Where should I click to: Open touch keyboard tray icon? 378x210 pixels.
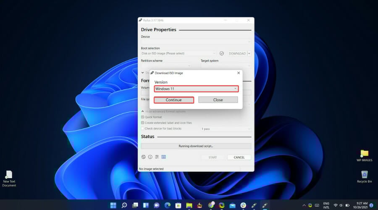317,205
